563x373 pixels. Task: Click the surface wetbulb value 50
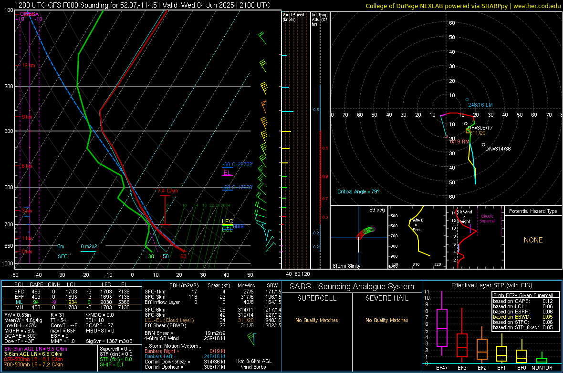pos(166,256)
